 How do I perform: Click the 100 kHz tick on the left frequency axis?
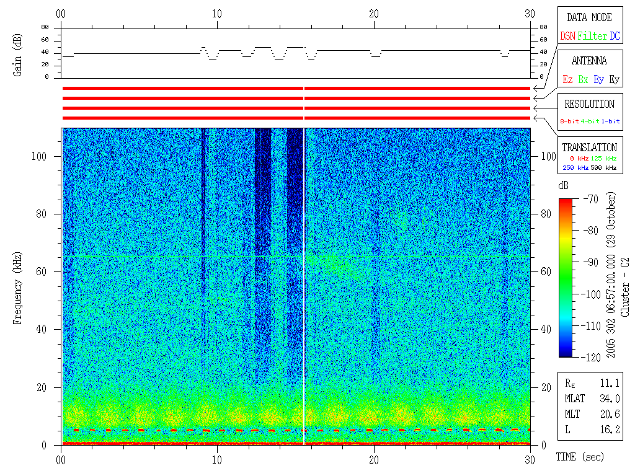coord(39,156)
